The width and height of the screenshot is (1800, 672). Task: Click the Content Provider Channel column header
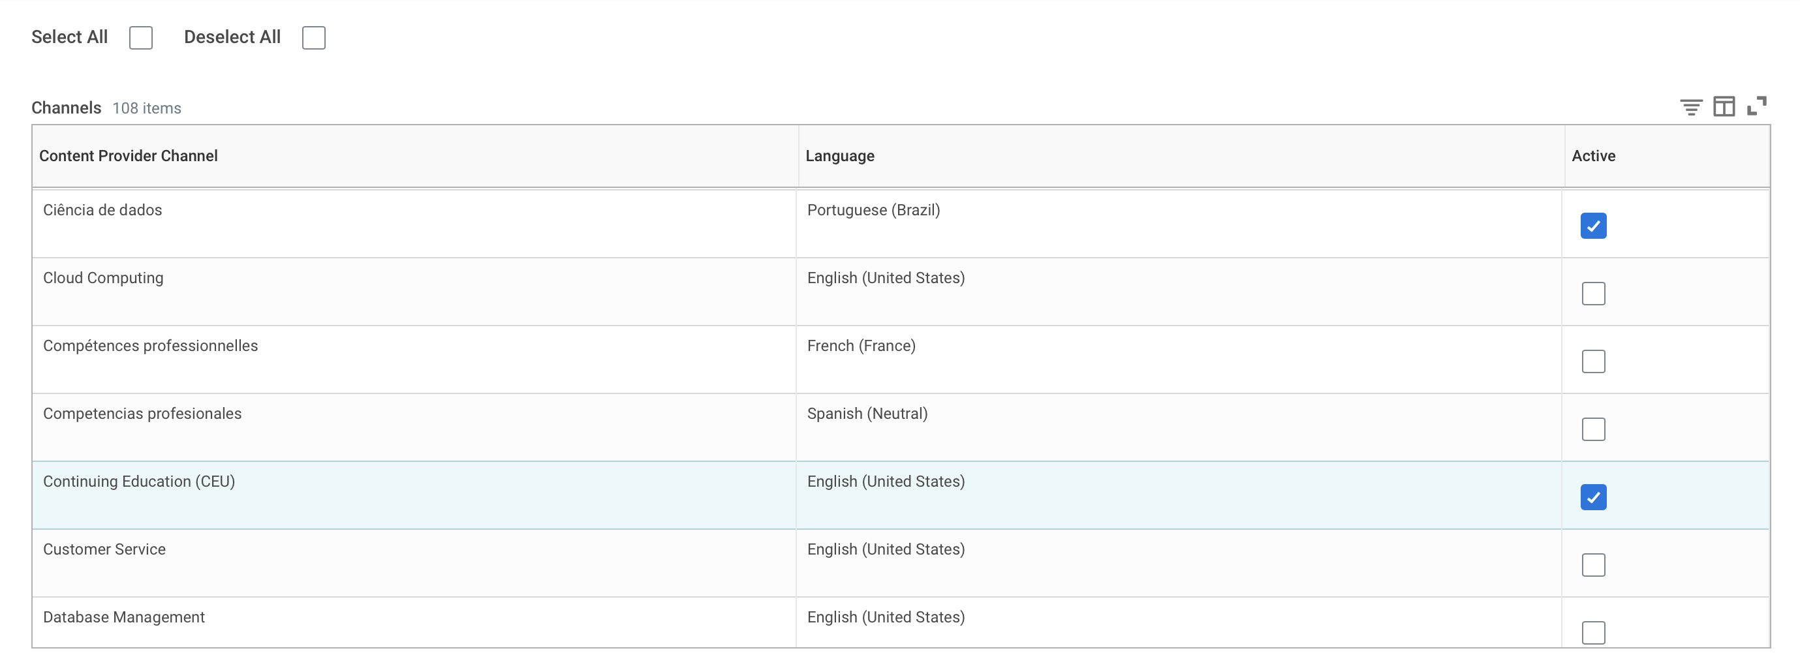click(129, 156)
